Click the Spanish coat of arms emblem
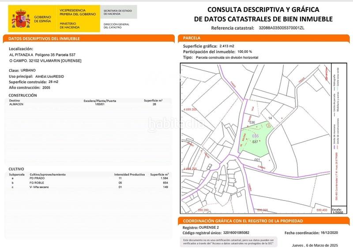Viewport: 353px width, 249px height. pos(21,19)
